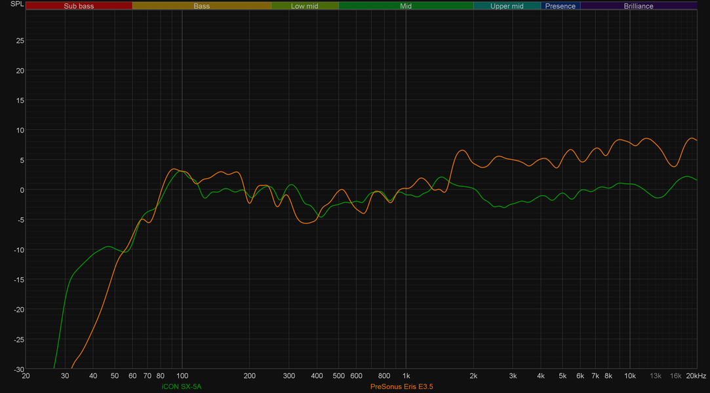Click the Low mid band label
The image size is (710, 393).
(305, 6)
